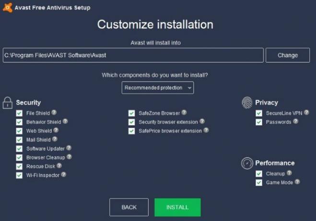This screenshot has width=316, height=221.
Task: Click 'Avast Free Antivirus Setup' window title
Action: coord(52,8)
